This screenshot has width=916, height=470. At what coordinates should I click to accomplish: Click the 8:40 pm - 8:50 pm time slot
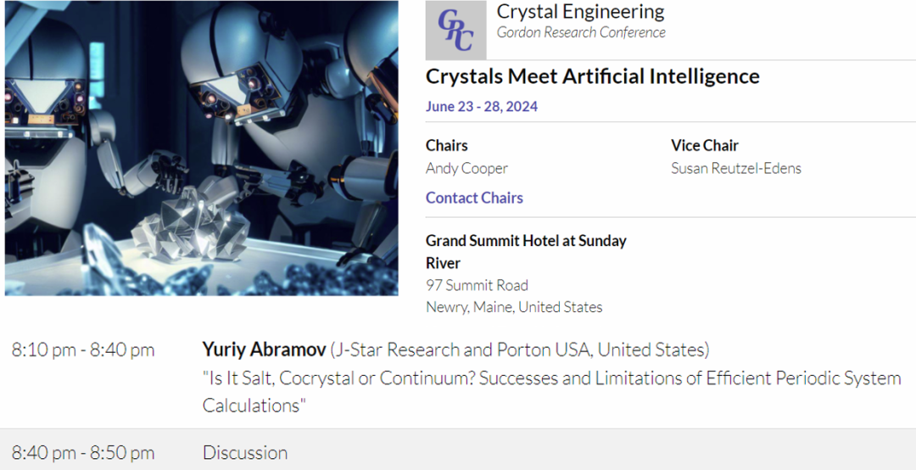(x=83, y=453)
